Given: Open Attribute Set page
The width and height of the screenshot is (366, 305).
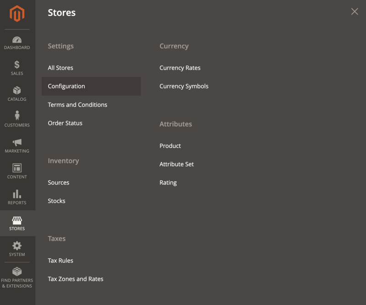Looking at the screenshot, I should coord(177,164).
